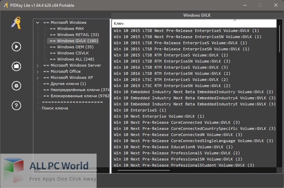Start key check with the play icon
Screen dimensions: 284x188
16,47
